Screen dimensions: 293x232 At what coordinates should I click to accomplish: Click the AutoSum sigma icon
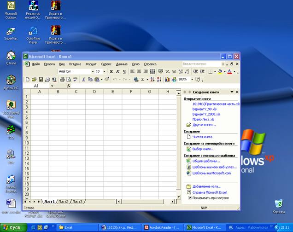[x=142, y=79]
